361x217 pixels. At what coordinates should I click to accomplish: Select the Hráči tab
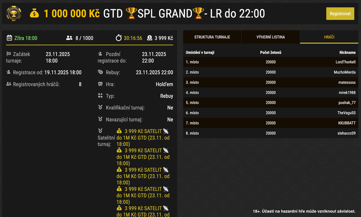tap(329, 37)
